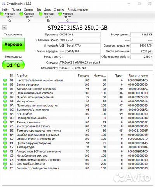This screenshot has width=155, height=187.
Task: Select raw value 000003185B19
Action: tap(138, 97)
